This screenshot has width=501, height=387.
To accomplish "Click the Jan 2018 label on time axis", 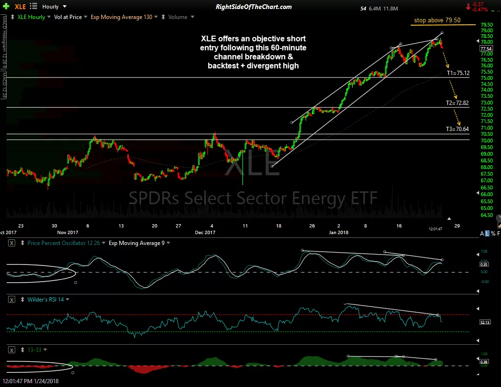I will click(339, 233).
